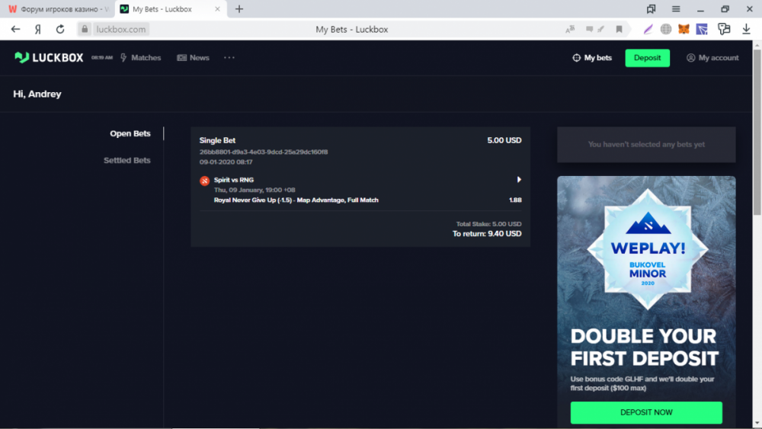Screen dimensions: 762x429
Task: Click the 5.00 USD bet amount
Action: (x=504, y=140)
